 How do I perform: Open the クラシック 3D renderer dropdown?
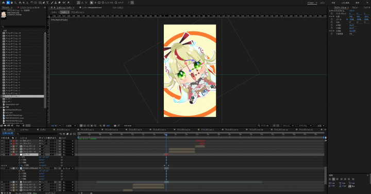pyautogui.click(x=289, y=126)
